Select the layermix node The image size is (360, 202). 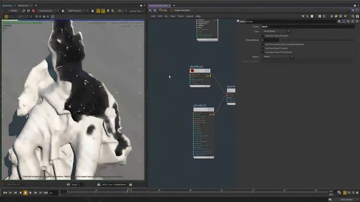pyautogui.click(x=231, y=90)
